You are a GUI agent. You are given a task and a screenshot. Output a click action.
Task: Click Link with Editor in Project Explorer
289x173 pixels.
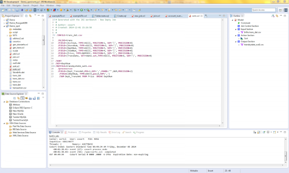coord(30,16)
